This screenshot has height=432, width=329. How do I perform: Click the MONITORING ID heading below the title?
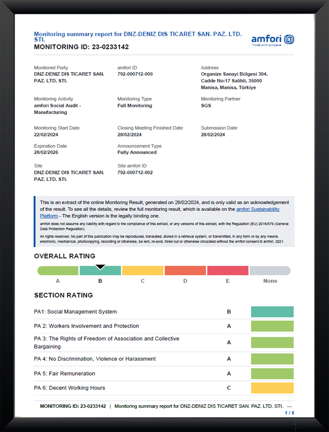pos(81,47)
